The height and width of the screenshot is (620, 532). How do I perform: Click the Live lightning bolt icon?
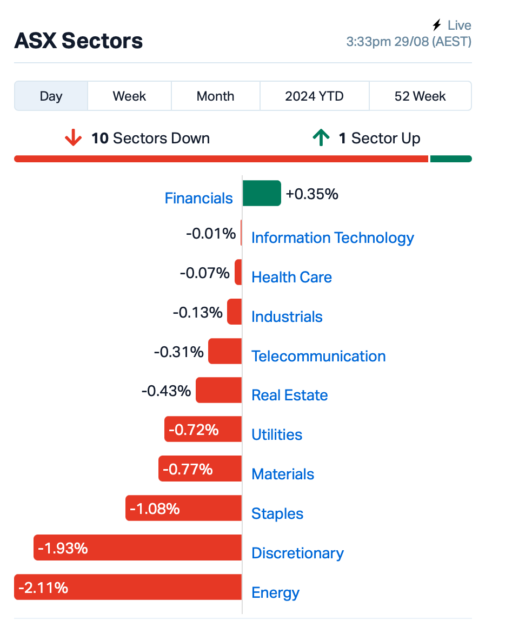[x=437, y=25]
